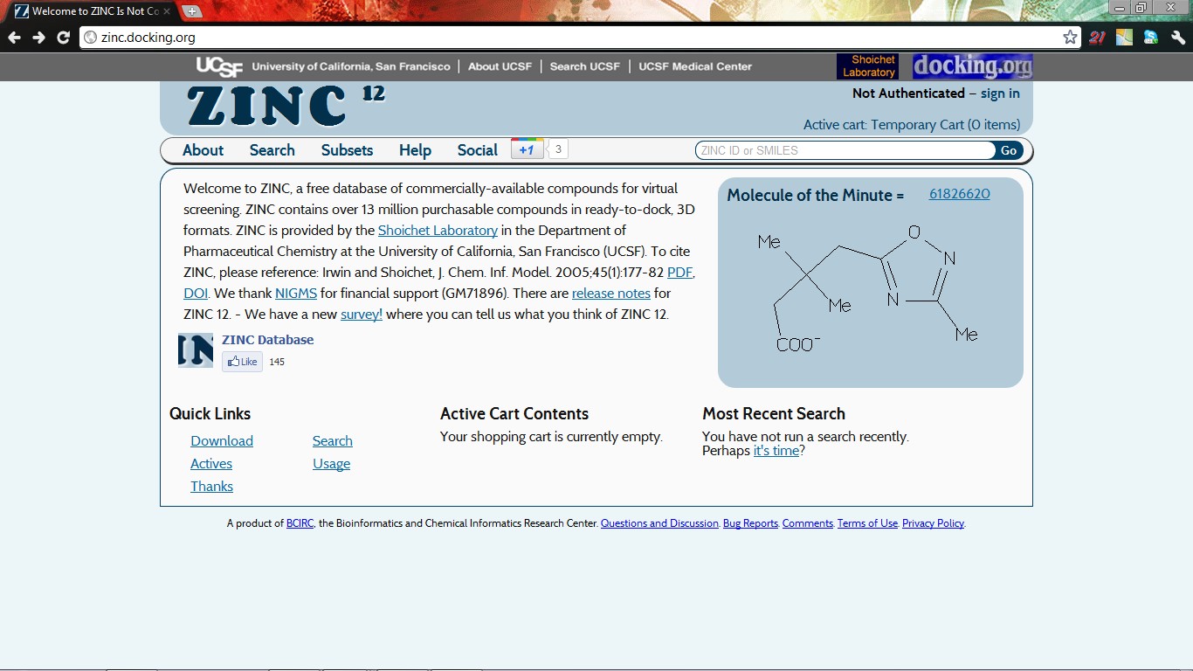This screenshot has height=671, width=1193.
Task: Click the Go search button
Action: [1009, 150]
